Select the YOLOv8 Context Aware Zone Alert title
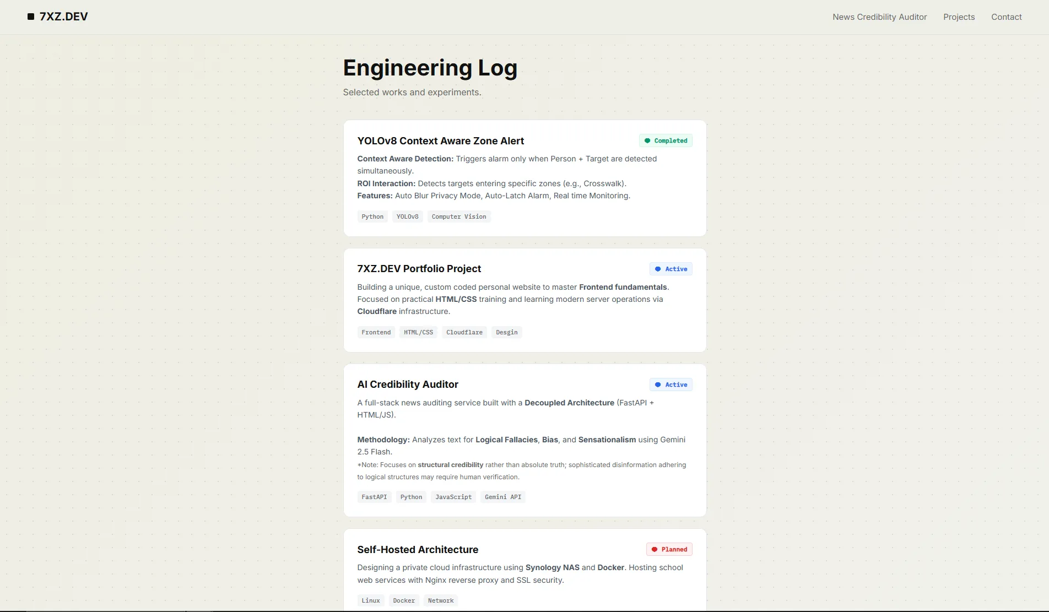This screenshot has height=612, width=1049. (440, 141)
